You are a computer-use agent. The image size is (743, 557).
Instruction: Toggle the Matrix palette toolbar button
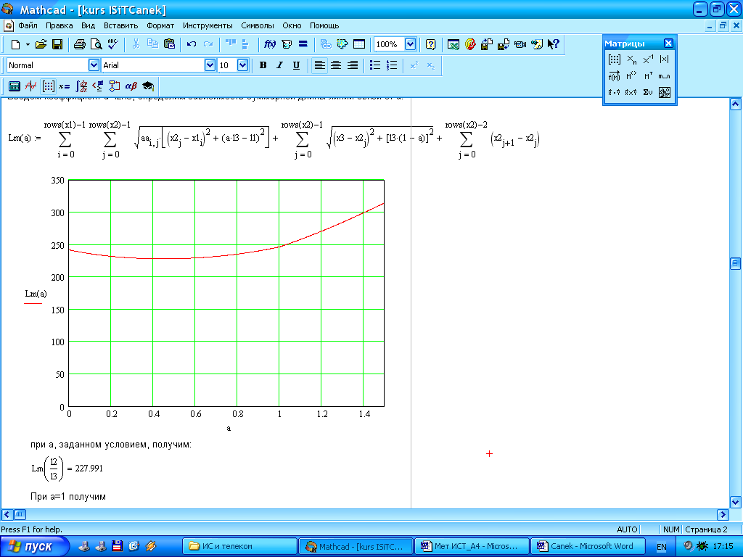click(x=48, y=86)
